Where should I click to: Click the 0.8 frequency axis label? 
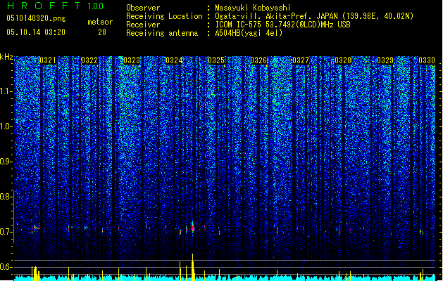[x=6, y=197]
